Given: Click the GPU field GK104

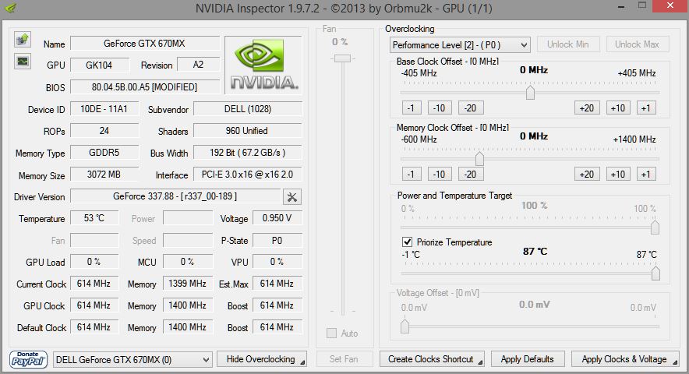Looking at the screenshot, I should coord(99,65).
